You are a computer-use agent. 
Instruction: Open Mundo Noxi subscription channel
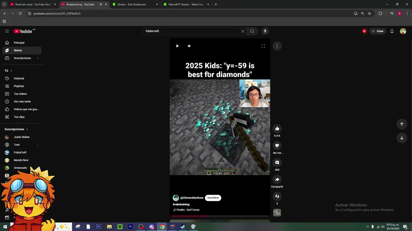point(22,160)
